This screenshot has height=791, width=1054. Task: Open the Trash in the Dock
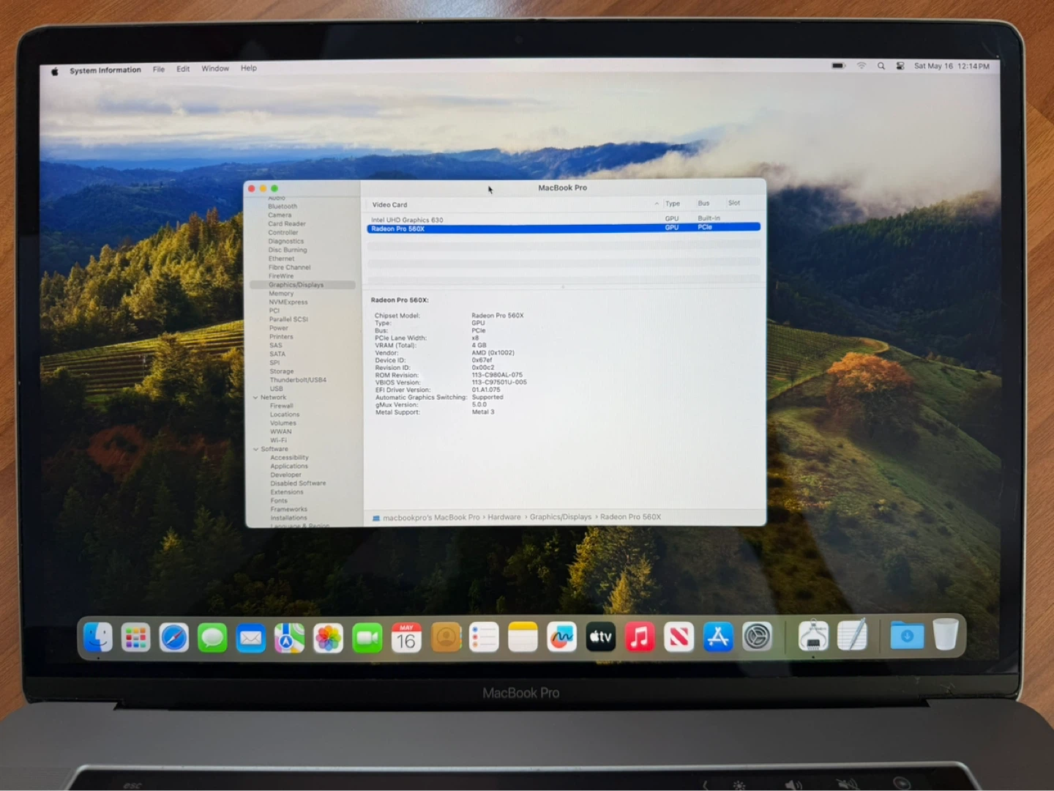click(x=946, y=635)
